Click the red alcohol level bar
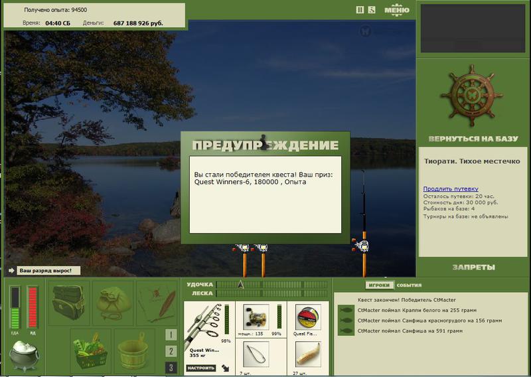 (33, 307)
